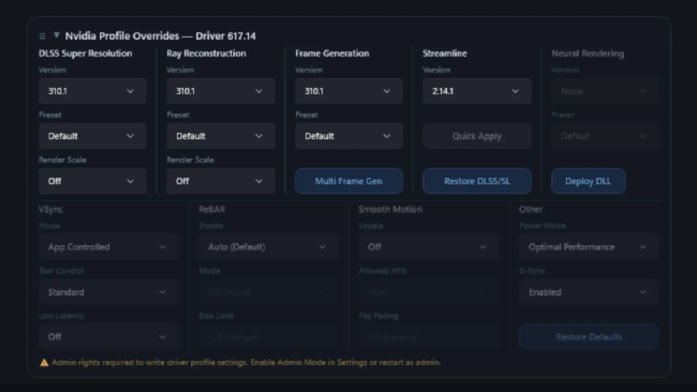
Task: Open the Frame Generation Version dropdown
Action: click(x=348, y=91)
